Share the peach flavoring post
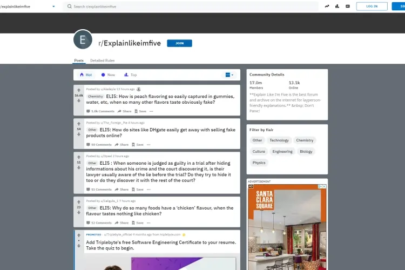405x270 pixels. point(125,111)
